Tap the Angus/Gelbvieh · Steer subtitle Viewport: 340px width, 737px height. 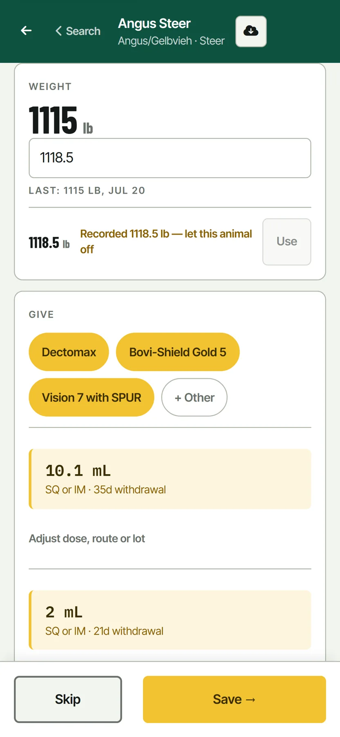point(171,41)
